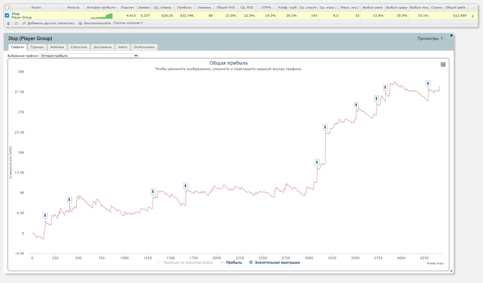
Task: Click the trash icon below the player table
Action: [x=8, y=23]
